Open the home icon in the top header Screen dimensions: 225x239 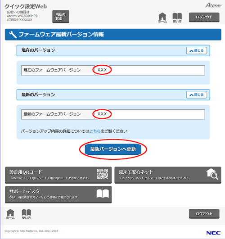(x=162, y=18)
